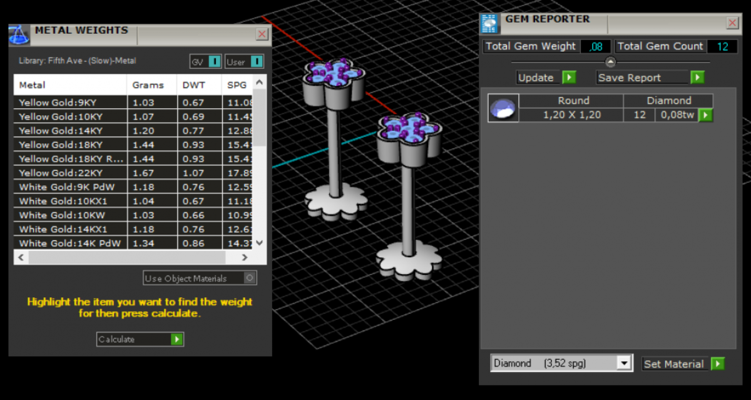
Task: Click the green arrow after 0,08tw
Action: click(705, 115)
